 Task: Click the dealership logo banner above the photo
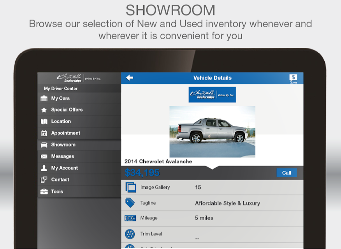212,95
